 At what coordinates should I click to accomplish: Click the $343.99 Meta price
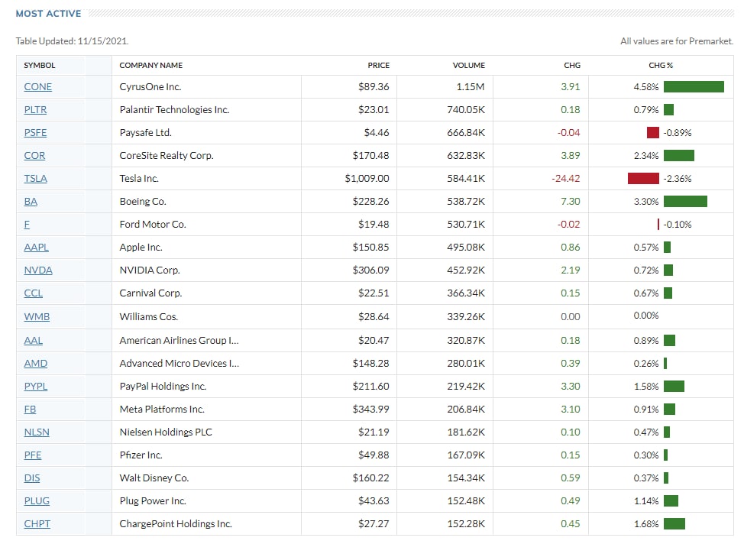click(370, 410)
